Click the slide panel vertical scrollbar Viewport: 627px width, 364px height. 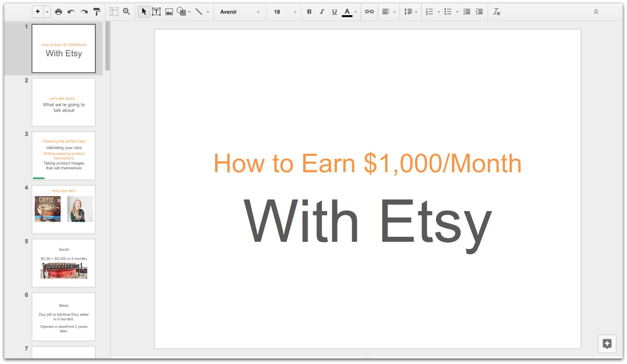(108, 46)
